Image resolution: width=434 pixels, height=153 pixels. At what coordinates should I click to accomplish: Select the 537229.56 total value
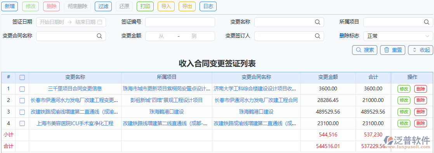tap(373, 146)
